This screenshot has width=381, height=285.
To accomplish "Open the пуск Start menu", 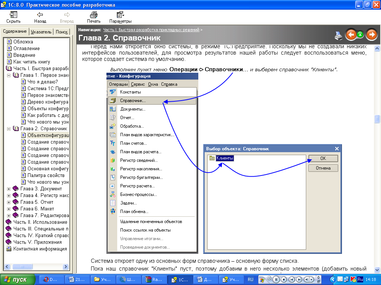I will pyautogui.click(x=18, y=279).
